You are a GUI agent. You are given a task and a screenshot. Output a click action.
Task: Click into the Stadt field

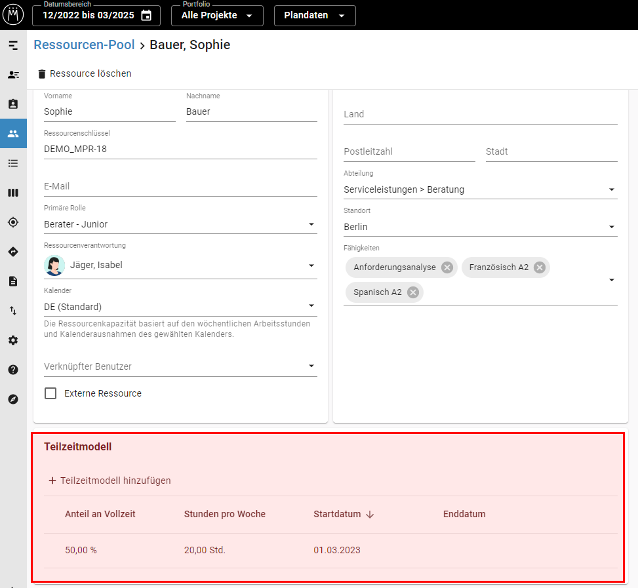tap(551, 151)
